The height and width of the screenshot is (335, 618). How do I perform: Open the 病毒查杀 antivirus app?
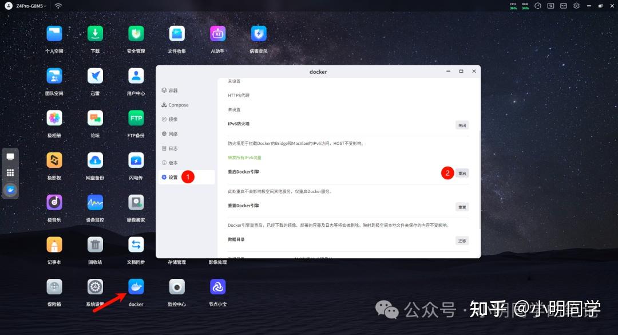pyautogui.click(x=259, y=34)
